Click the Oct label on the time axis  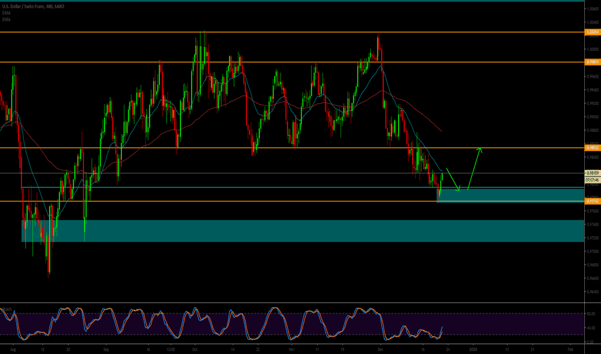tap(194, 348)
